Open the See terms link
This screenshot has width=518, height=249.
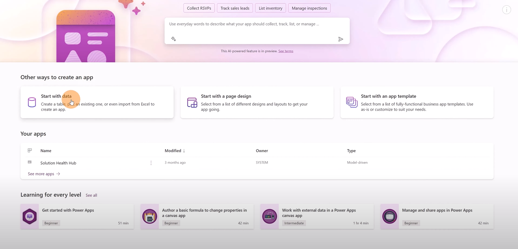coord(285,51)
